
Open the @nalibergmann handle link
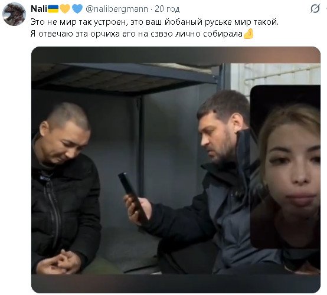[x=117, y=9]
